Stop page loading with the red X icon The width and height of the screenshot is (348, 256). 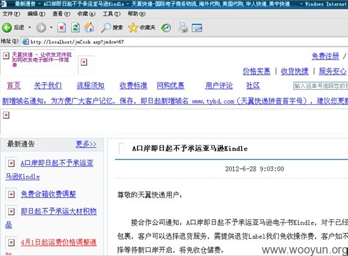[x=61, y=28]
